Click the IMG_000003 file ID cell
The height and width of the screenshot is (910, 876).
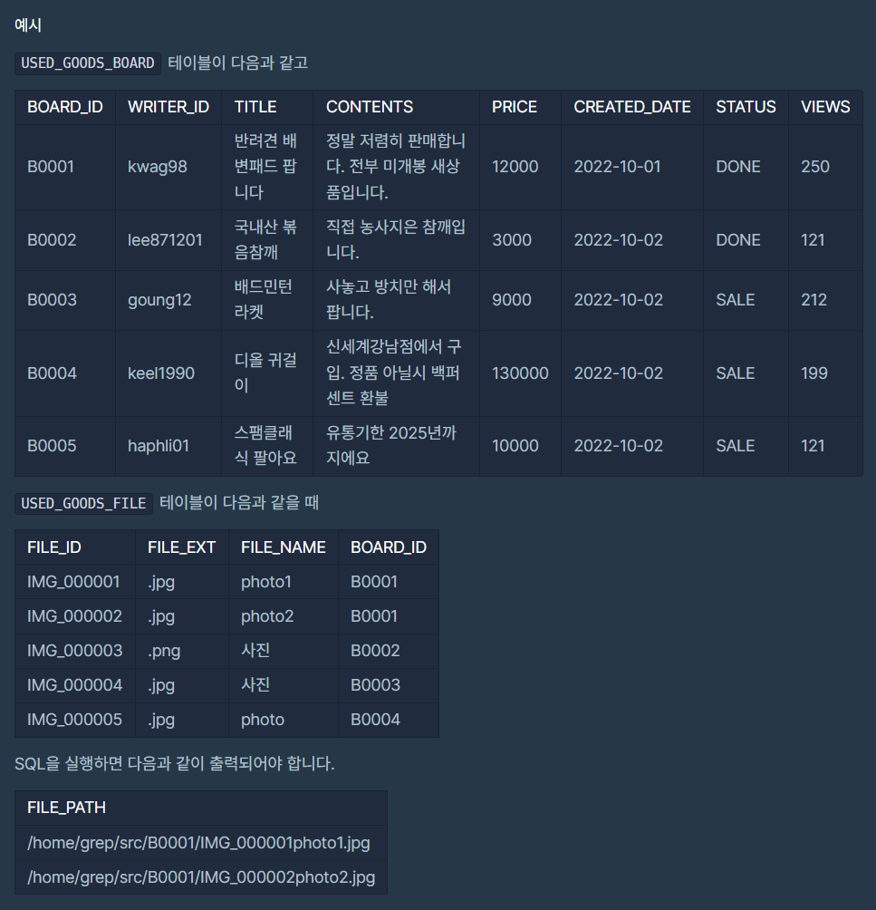tap(75, 651)
